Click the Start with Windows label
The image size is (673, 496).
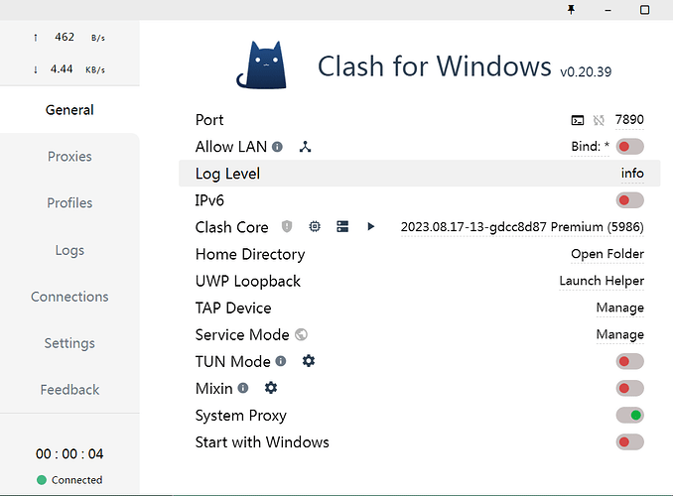[x=262, y=442]
